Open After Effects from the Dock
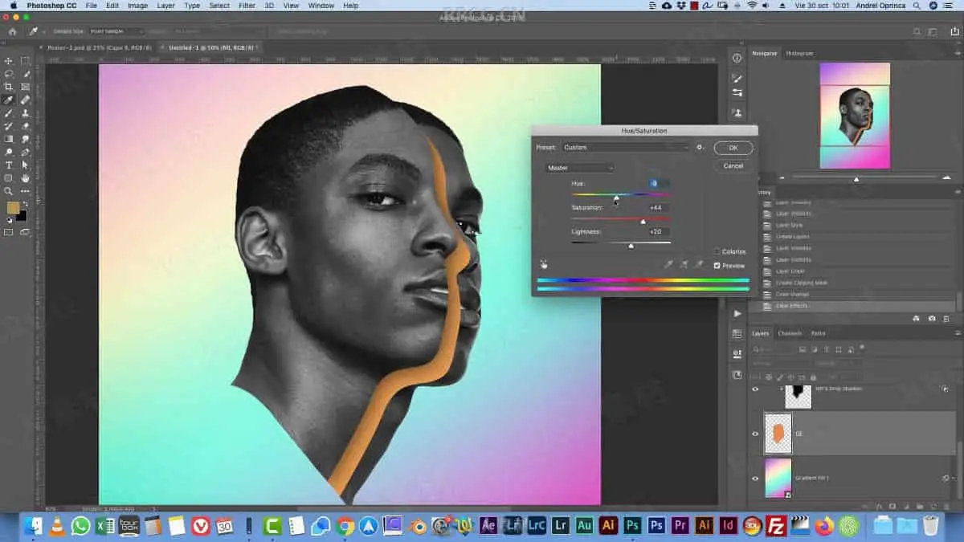 488,526
